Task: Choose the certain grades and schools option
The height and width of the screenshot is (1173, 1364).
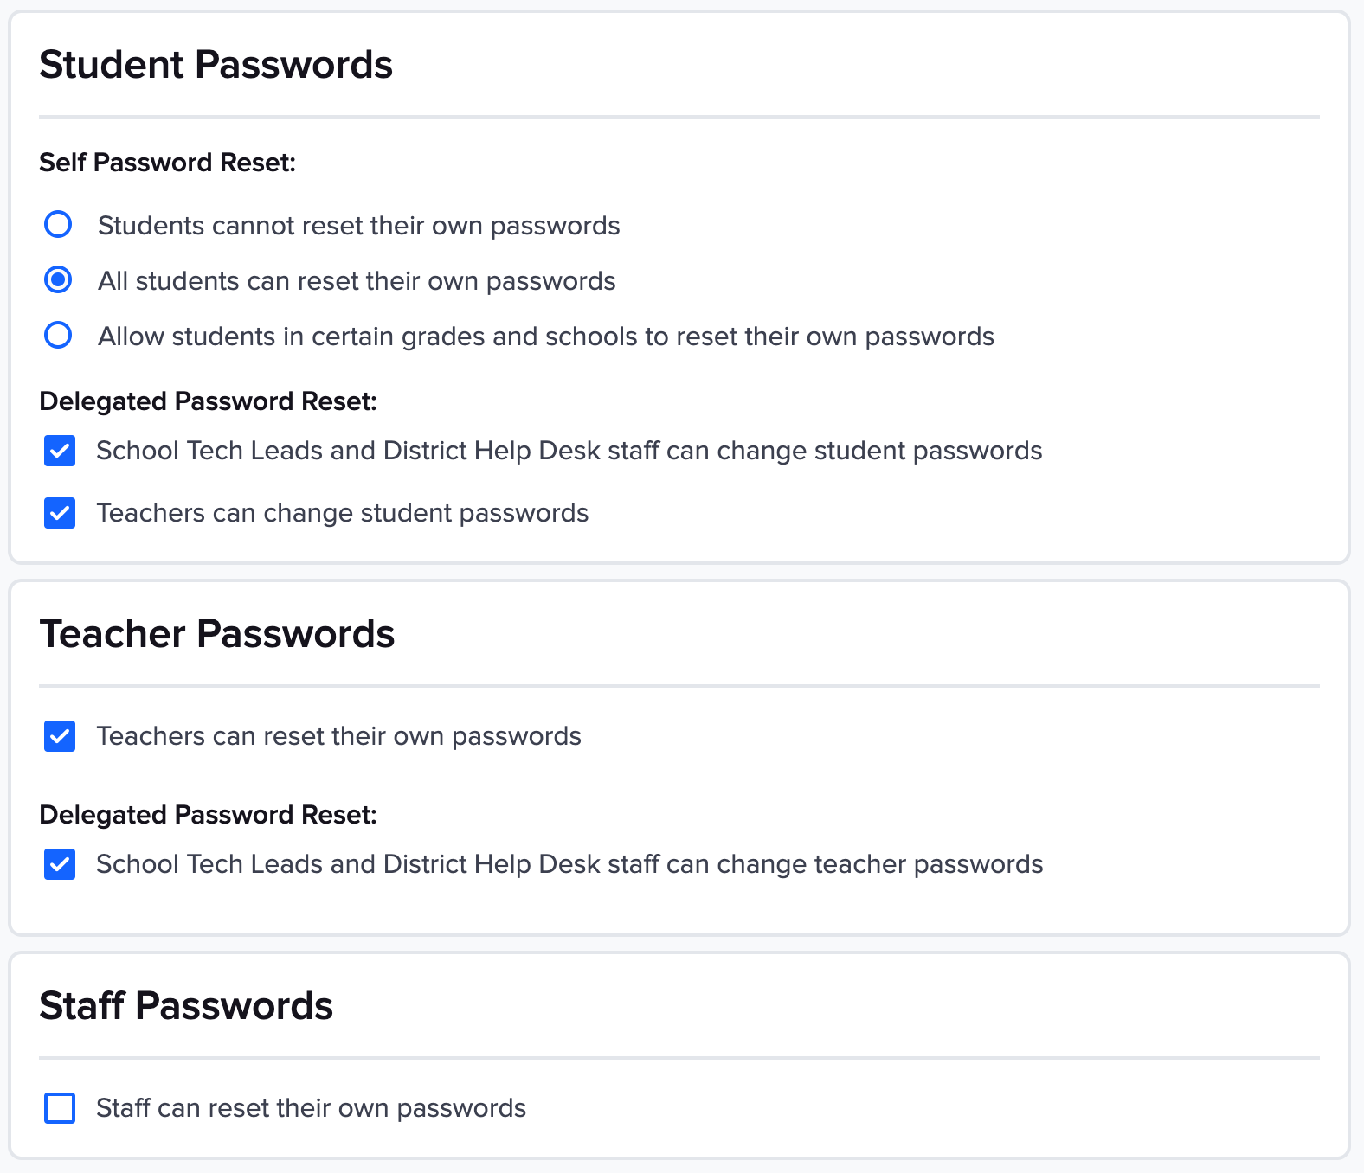Action: pos(58,336)
